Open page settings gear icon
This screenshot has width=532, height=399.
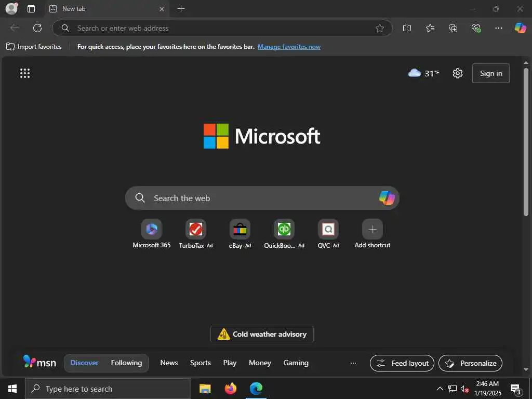pos(457,73)
